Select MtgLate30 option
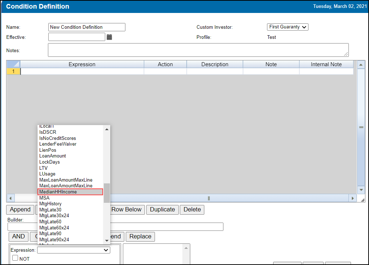 pos(70,210)
